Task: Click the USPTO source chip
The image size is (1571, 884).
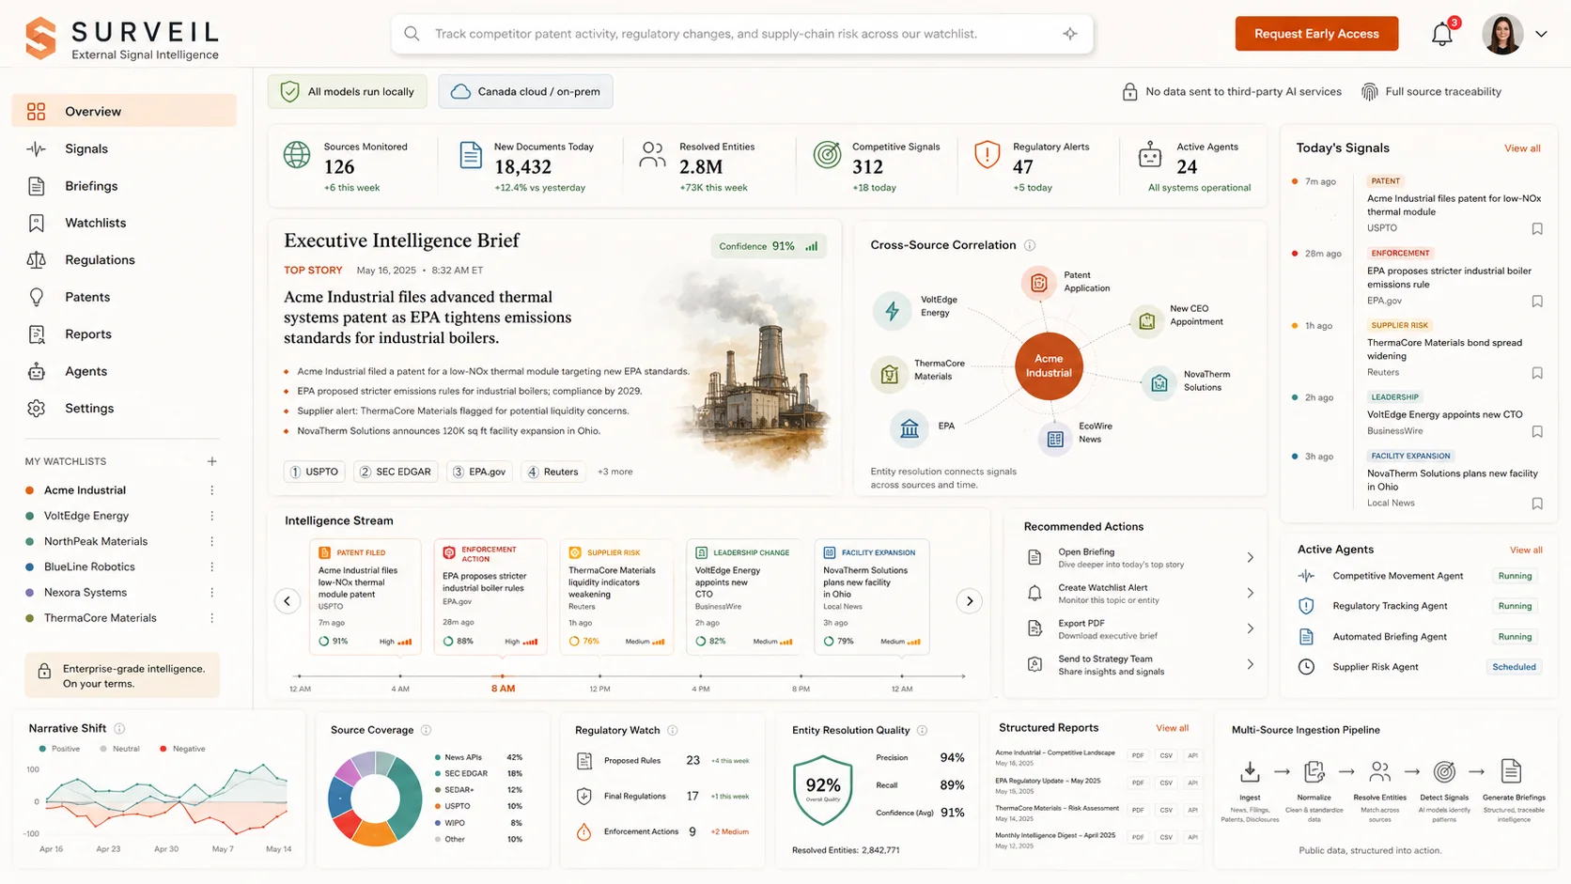Action: (x=314, y=472)
